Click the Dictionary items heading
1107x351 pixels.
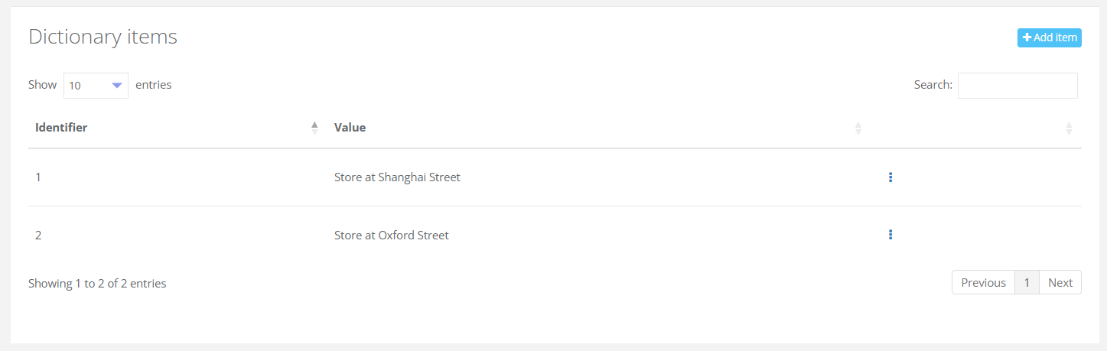point(103,37)
